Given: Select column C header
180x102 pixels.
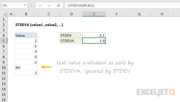Looking at the screenshot, I should (49, 14).
